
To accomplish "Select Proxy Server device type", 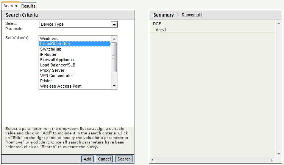I will (x=52, y=70).
